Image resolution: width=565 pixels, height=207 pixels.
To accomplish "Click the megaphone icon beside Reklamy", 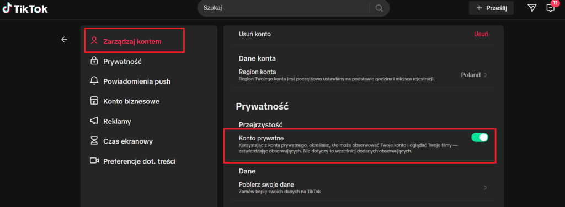I will pos(94,121).
